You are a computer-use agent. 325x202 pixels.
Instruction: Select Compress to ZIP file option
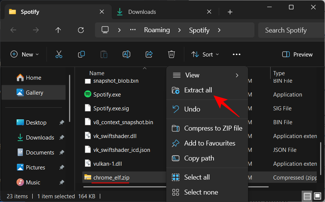click(213, 128)
